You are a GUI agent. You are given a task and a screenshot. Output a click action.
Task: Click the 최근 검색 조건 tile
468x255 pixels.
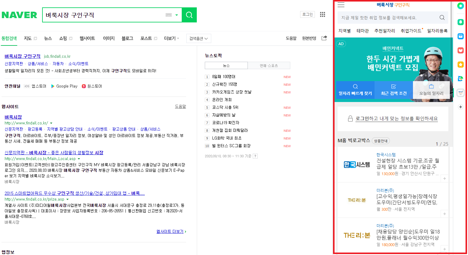pos(394,90)
